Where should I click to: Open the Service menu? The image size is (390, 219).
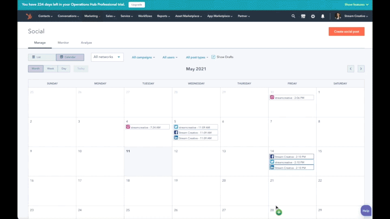[127, 16]
